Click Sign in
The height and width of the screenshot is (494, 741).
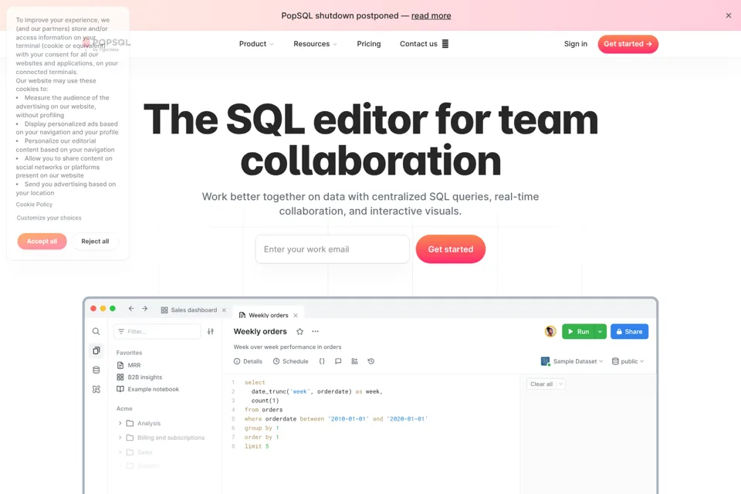576,44
